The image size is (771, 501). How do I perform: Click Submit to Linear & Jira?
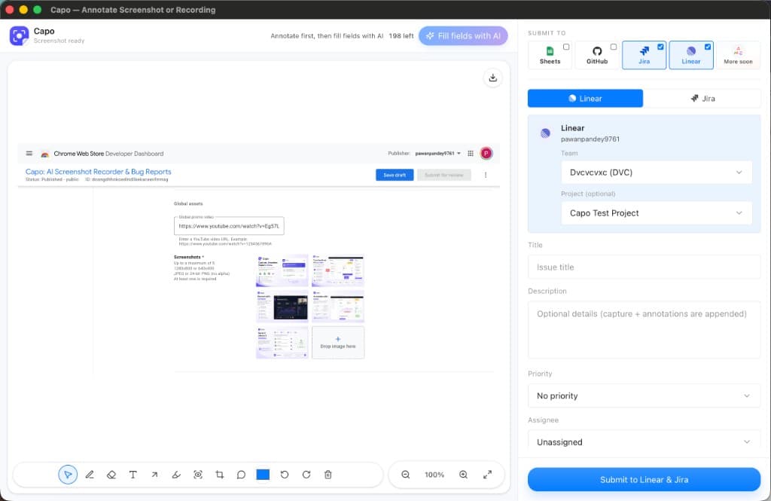pyautogui.click(x=645, y=479)
